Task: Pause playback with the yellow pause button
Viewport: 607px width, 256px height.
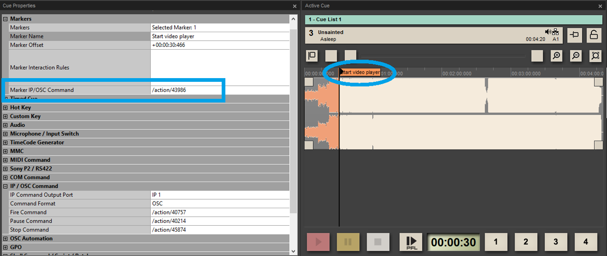Action: pyautogui.click(x=348, y=242)
